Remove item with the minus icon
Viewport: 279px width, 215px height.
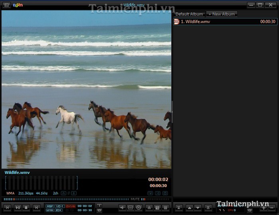(272, 207)
